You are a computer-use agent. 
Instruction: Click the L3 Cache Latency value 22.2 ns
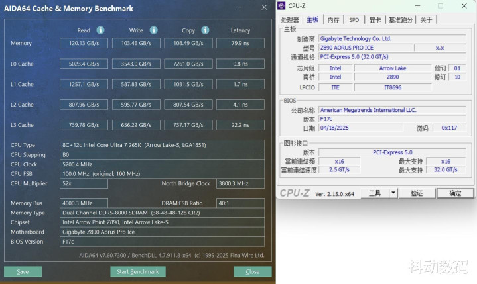(240, 125)
